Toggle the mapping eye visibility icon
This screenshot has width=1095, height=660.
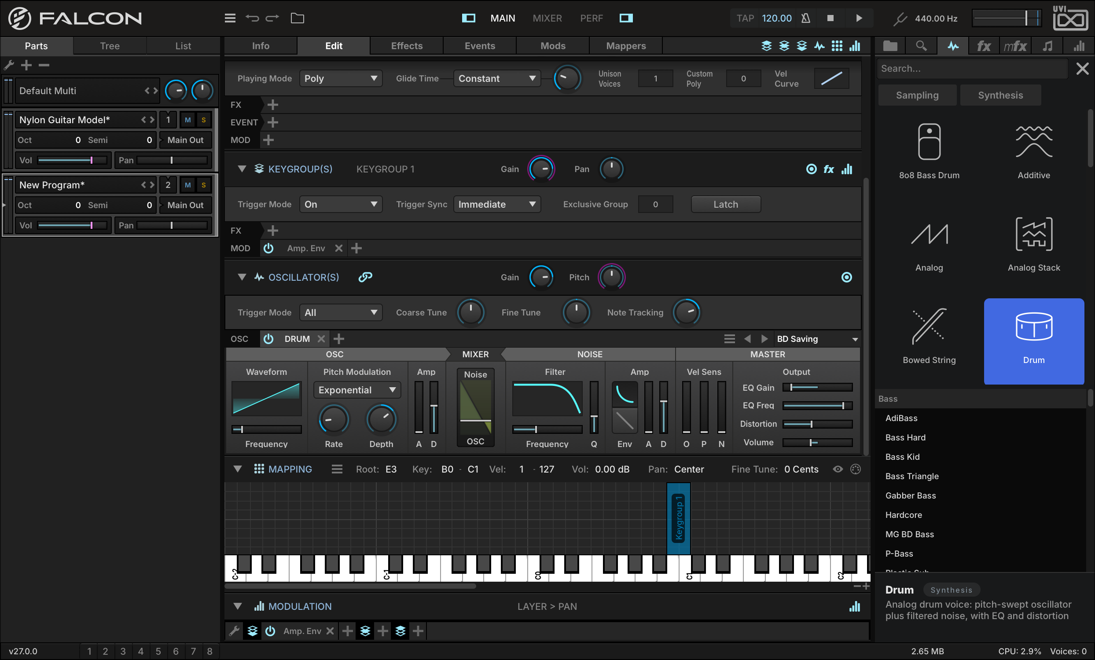[838, 469]
